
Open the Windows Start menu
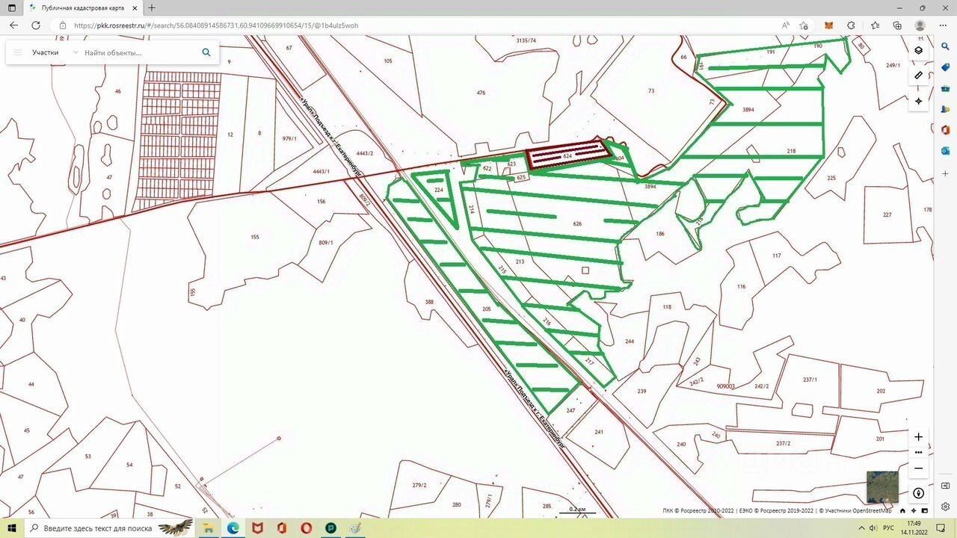tap(12, 528)
